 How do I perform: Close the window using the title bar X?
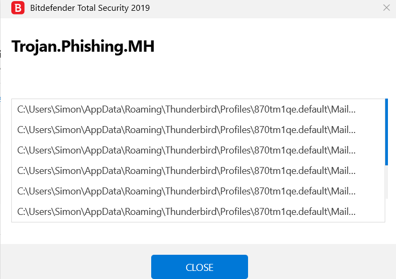click(x=386, y=8)
